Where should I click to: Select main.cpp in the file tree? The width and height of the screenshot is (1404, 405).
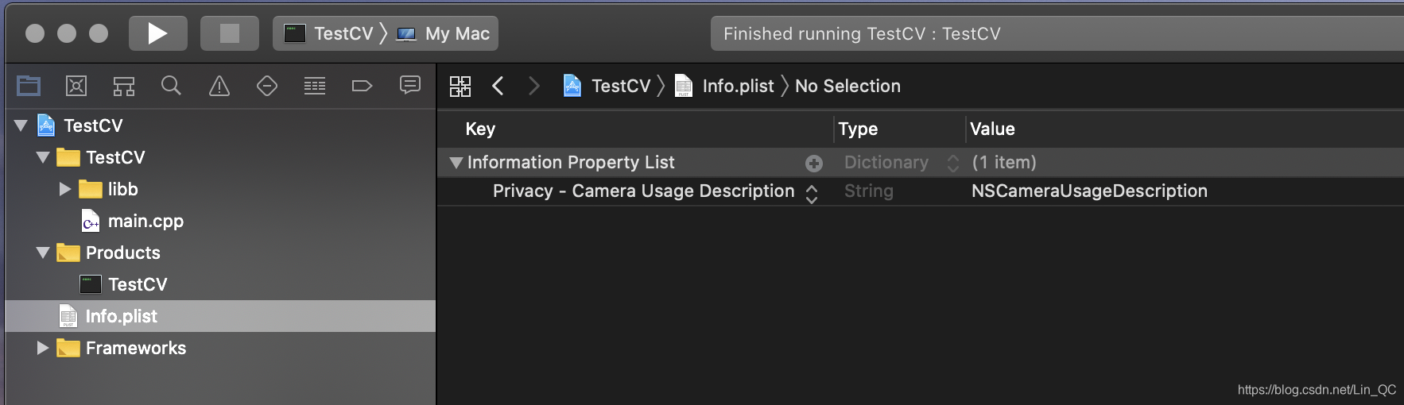point(145,221)
